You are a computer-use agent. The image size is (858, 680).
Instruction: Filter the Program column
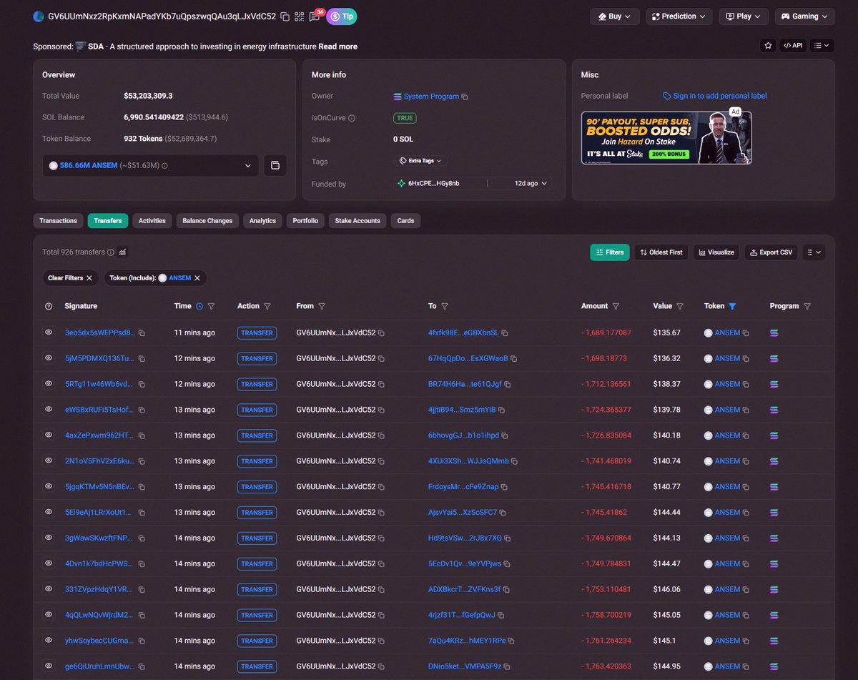click(x=807, y=306)
